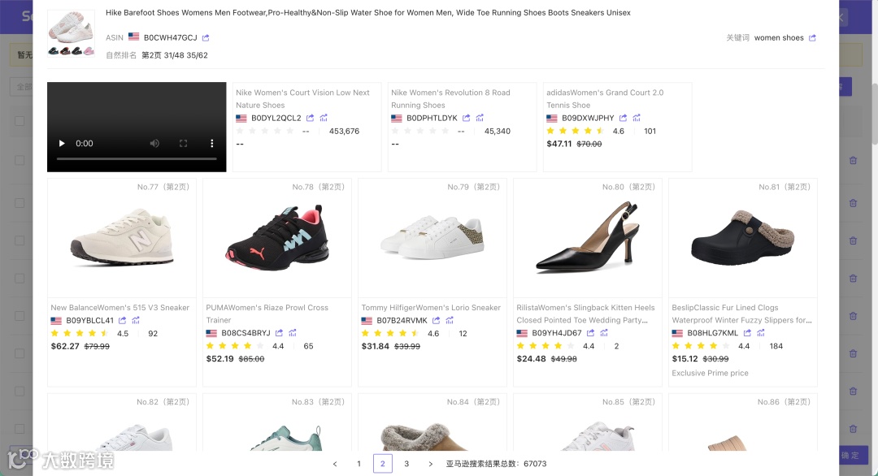878x476 pixels.
Task: Mute the video player audio
Action: [x=154, y=144]
